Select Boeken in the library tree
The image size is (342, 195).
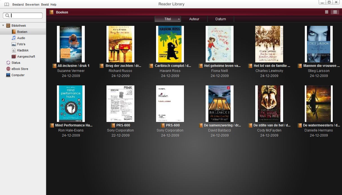pos(23,32)
